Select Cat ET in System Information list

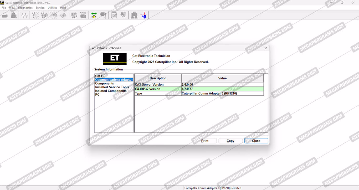click(x=100, y=76)
